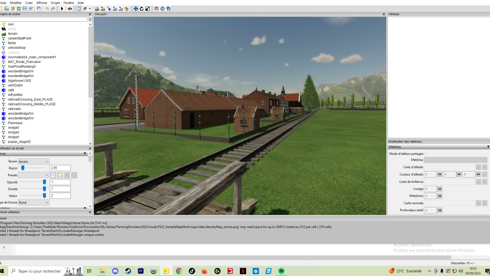Select the sun node in scene graph
The image size is (490, 276).
pyautogui.click(x=11, y=24)
